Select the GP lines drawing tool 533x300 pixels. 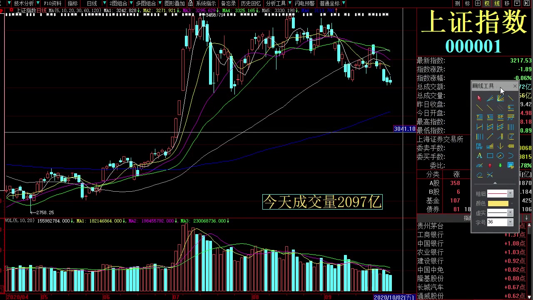(x=500, y=117)
